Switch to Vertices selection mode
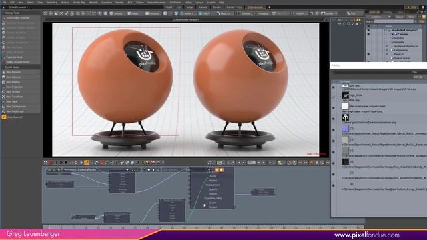The image size is (427, 240). click(117, 13)
